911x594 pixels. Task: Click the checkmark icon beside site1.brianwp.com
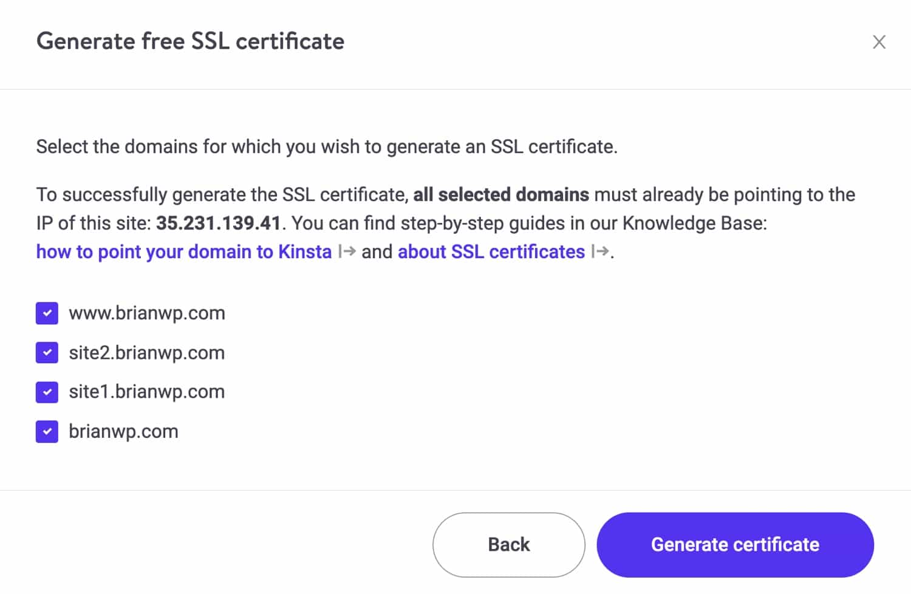click(x=47, y=392)
